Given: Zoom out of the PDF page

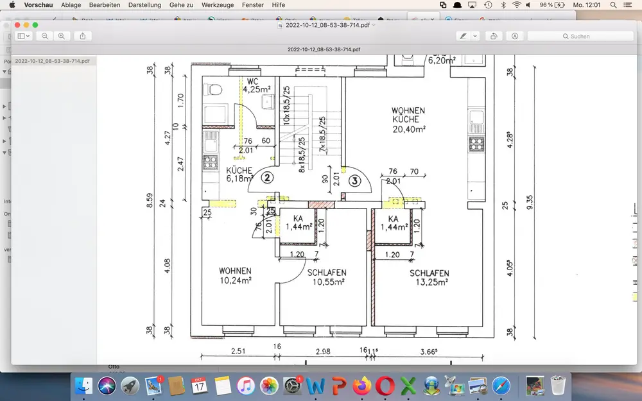Looking at the screenshot, I should (45, 36).
